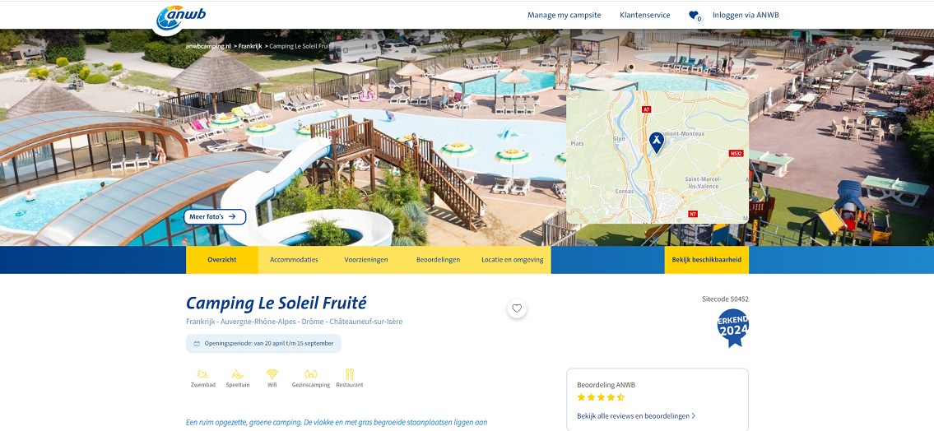Image resolution: width=934 pixels, height=431 pixels.
Task: Open favorites heart icon in header
Action: coord(694,16)
